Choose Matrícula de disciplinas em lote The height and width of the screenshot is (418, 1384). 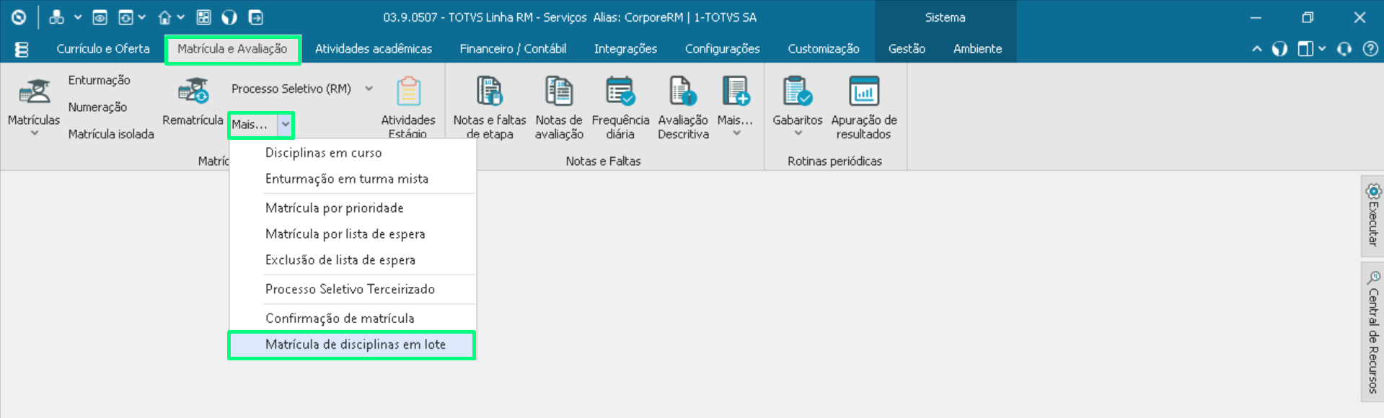352,344
